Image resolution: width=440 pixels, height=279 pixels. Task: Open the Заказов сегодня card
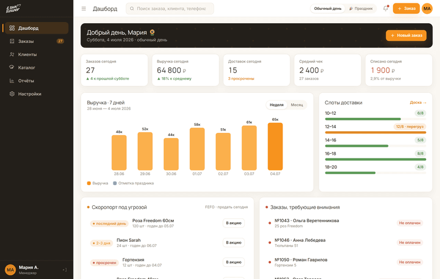pos(114,70)
